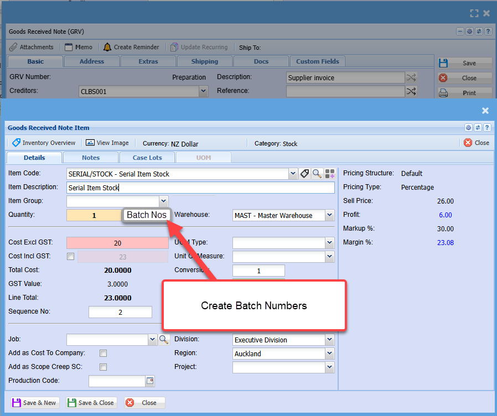Click the grid-plus icon right of Item Code
This screenshot has height=416, width=497.
click(329, 174)
